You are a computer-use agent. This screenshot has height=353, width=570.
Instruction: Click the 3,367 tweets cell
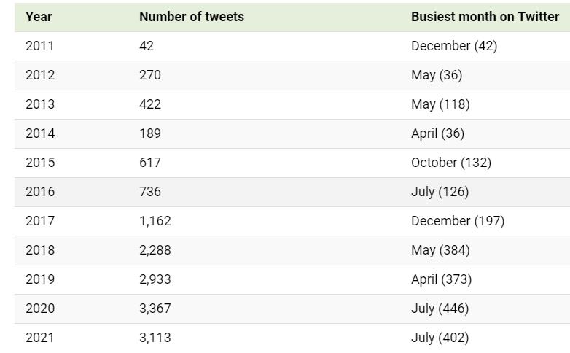click(x=155, y=309)
